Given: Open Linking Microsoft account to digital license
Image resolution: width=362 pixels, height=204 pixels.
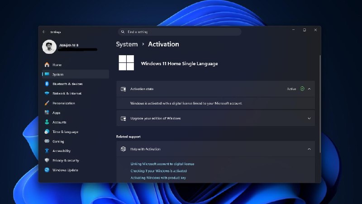Looking at the screenshot, I should pos(162,164).
